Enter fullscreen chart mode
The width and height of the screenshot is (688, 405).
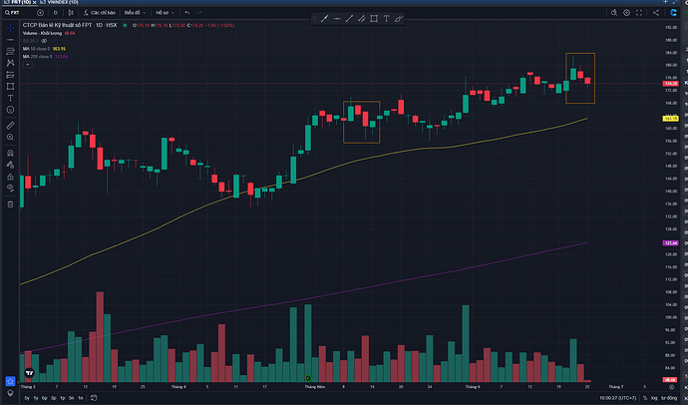coord(639,13)
